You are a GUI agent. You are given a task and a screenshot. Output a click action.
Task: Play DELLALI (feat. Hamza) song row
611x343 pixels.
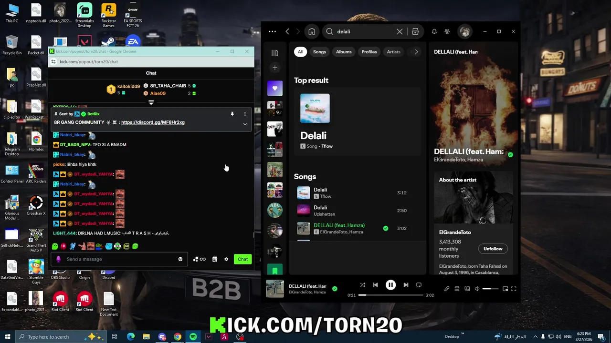tap(358, 228)
